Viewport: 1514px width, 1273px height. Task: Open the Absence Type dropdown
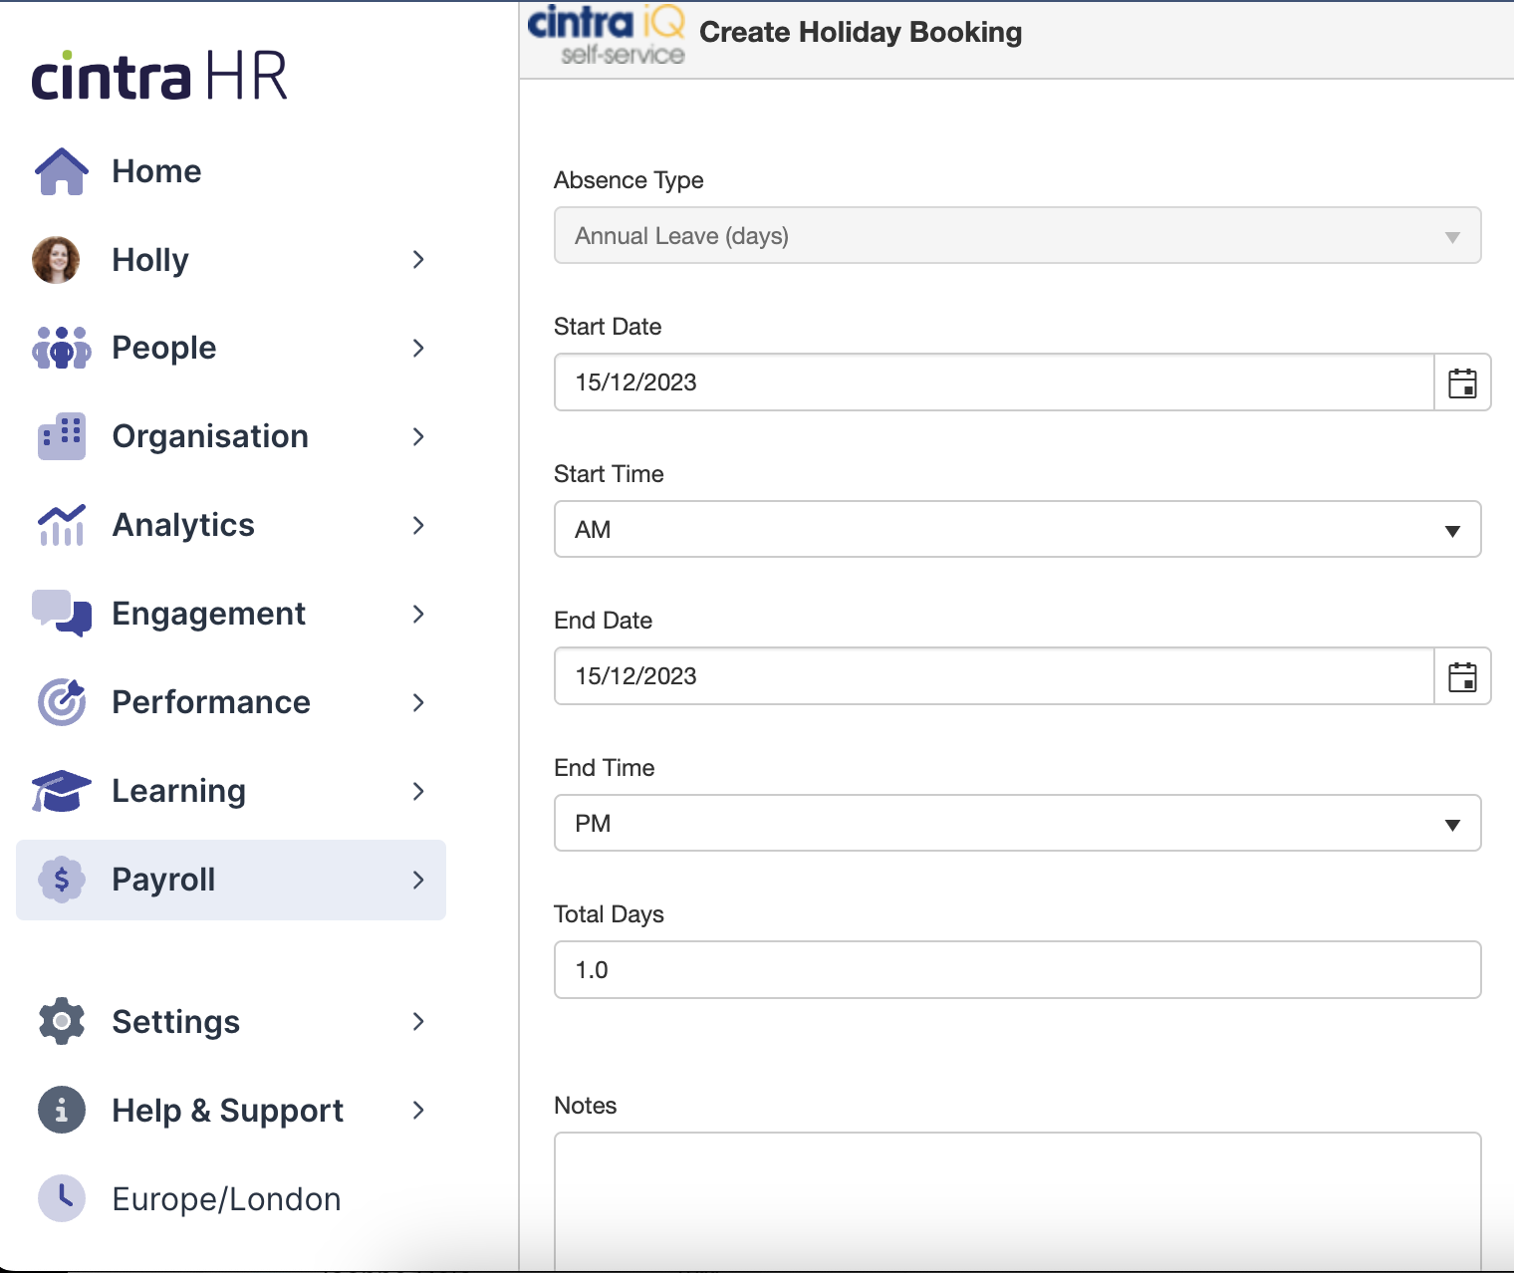click(1017, 236)
